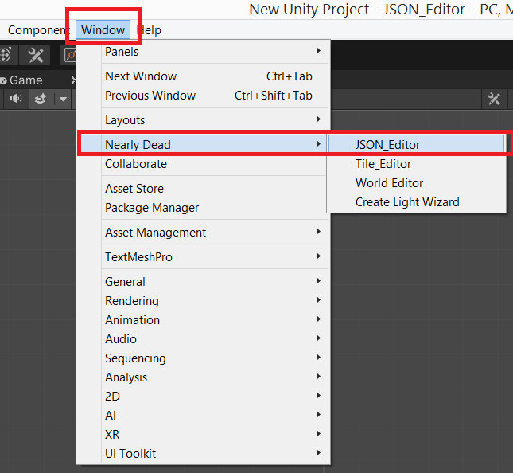Switch to the Game tab
The width and height of the screenshot is (513, 473).
click(x=25, y=80)
